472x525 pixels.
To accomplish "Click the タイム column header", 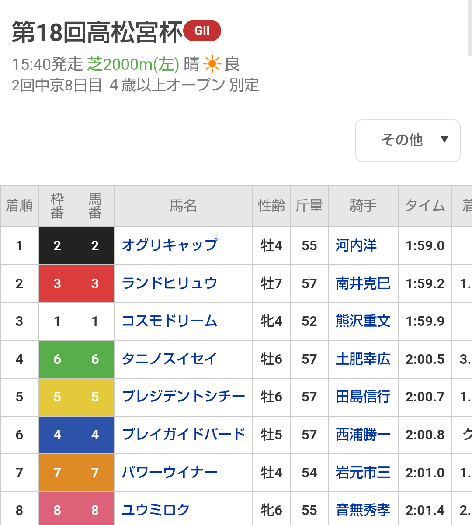I will coord(424,206).
